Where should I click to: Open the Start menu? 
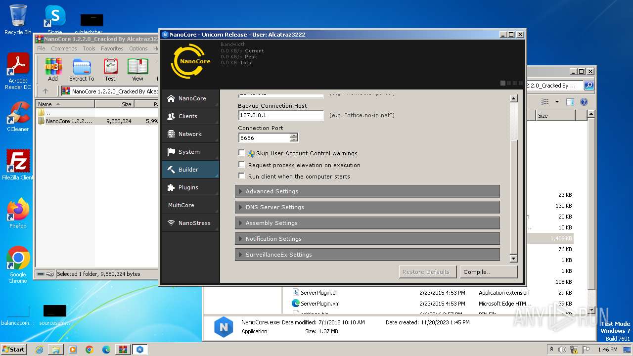13,349
